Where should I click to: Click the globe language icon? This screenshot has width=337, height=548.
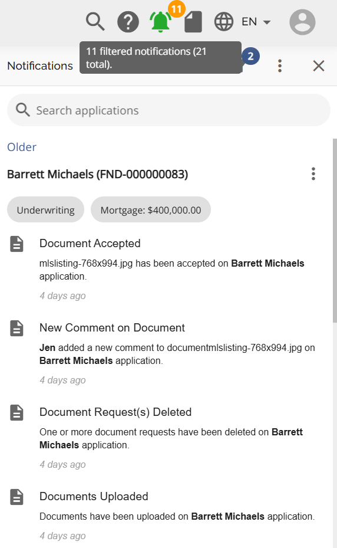click(x=223, y=22)
